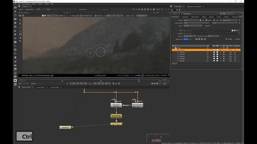Open the Transform tab in RotoPaint properties

click(x=185, y=17)
